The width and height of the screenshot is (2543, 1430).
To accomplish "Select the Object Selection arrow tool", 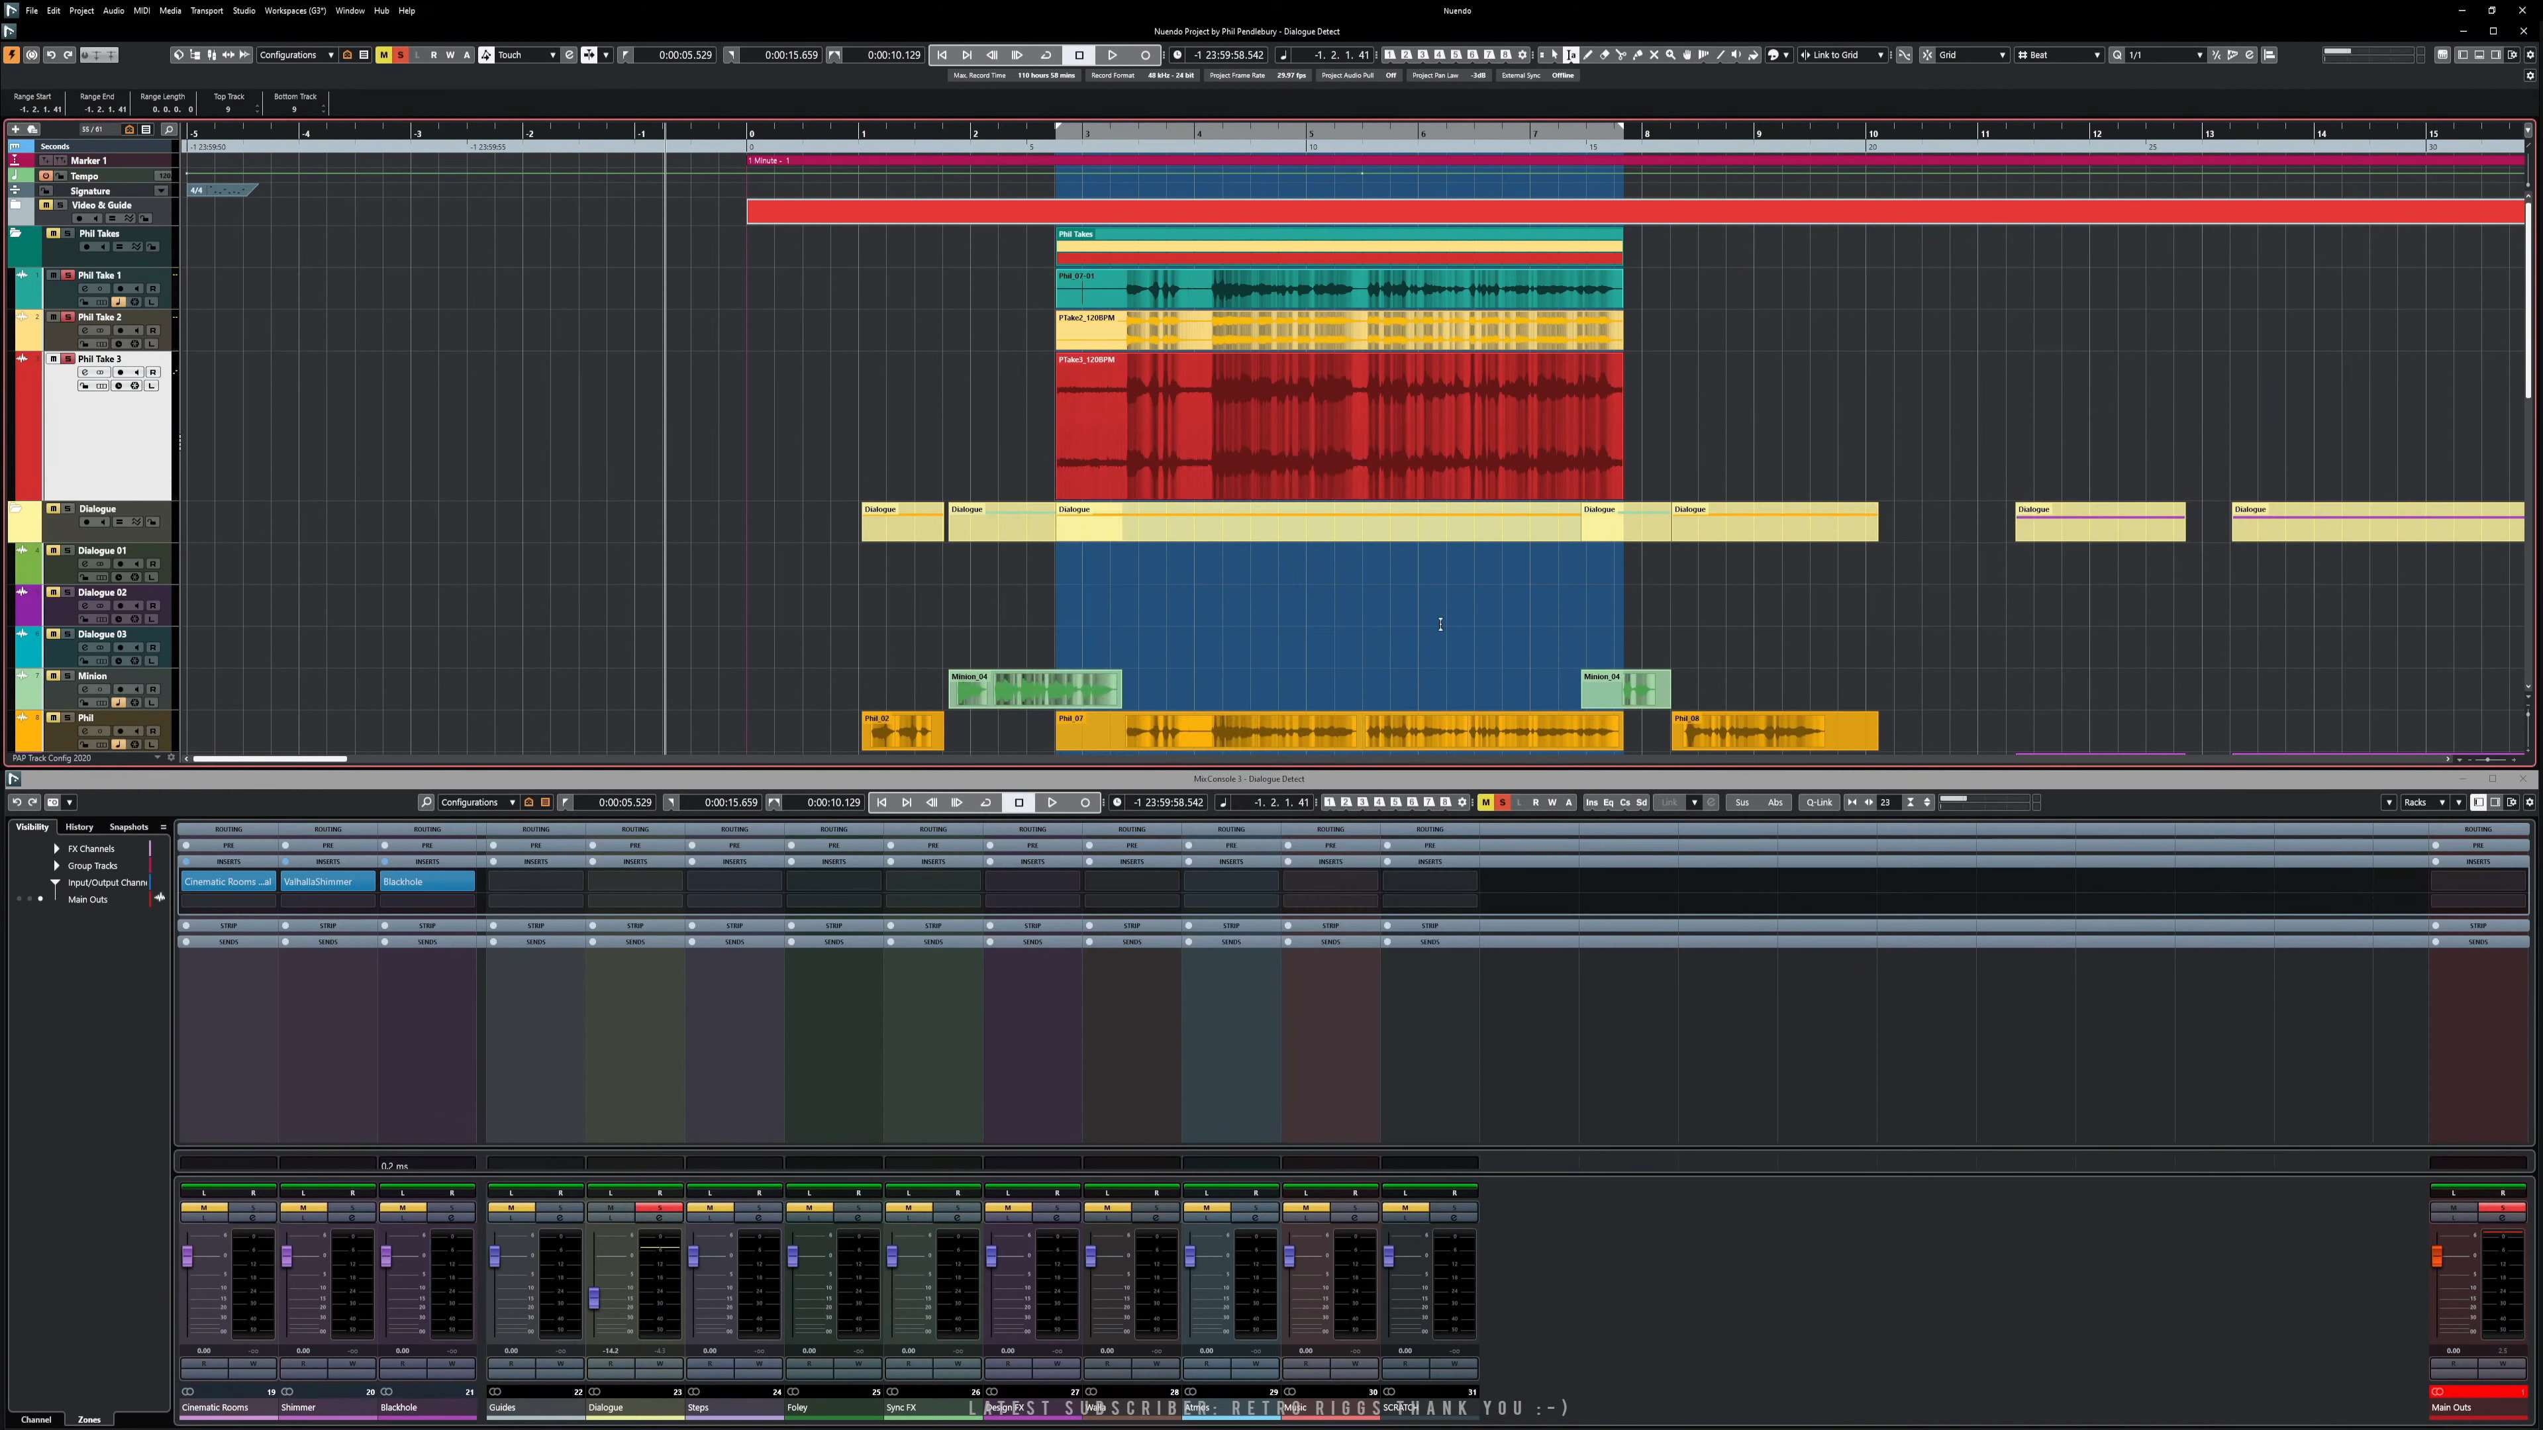I will click(x=1555, y=55).
